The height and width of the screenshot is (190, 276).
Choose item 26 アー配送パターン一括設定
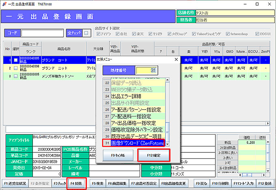click(x=136, y=109)
